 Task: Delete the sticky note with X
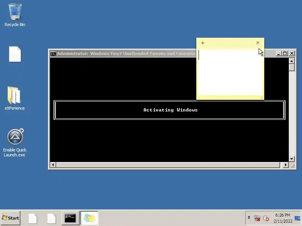(x=258, y=43)
